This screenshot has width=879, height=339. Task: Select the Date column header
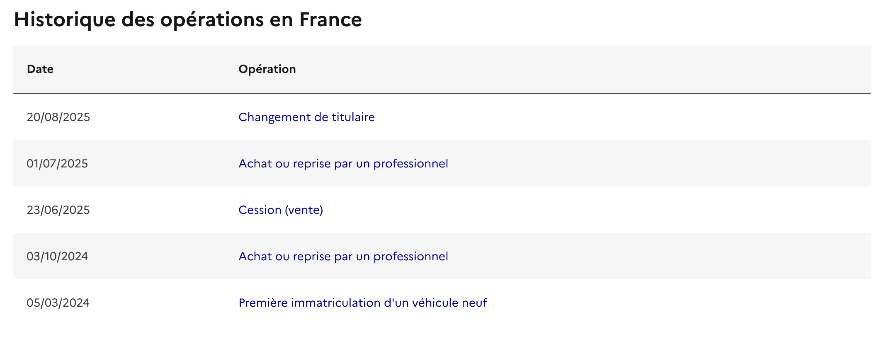coord(40,69)
